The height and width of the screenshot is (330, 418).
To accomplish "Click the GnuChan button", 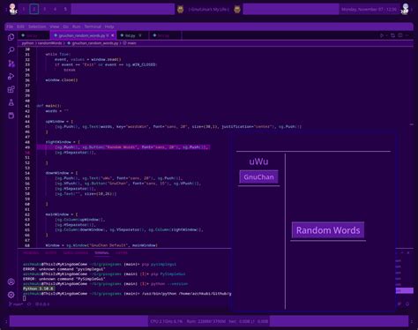I will pyautogui.click(x=258, y=177).
